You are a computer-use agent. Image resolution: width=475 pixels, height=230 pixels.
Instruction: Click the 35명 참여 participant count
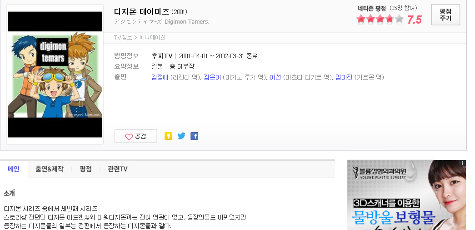[403, 8]
